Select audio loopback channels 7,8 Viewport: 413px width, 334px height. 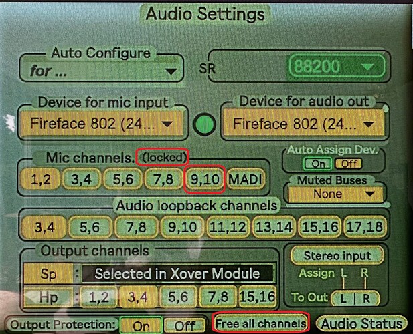point(136,227)
